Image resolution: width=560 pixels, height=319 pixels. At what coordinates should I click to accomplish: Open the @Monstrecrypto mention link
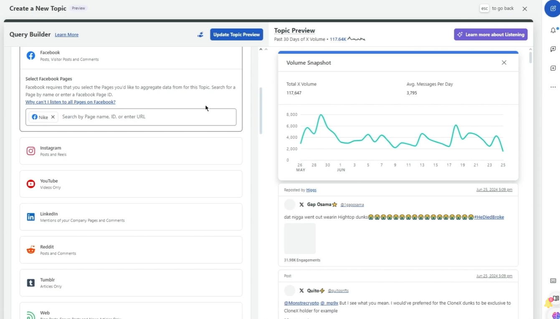pos(302,303)
